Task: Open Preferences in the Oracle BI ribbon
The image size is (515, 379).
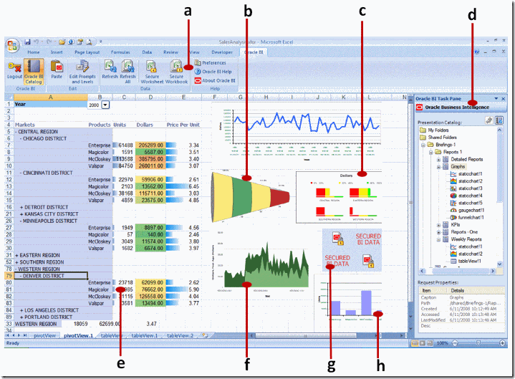Action: [210, 63]
